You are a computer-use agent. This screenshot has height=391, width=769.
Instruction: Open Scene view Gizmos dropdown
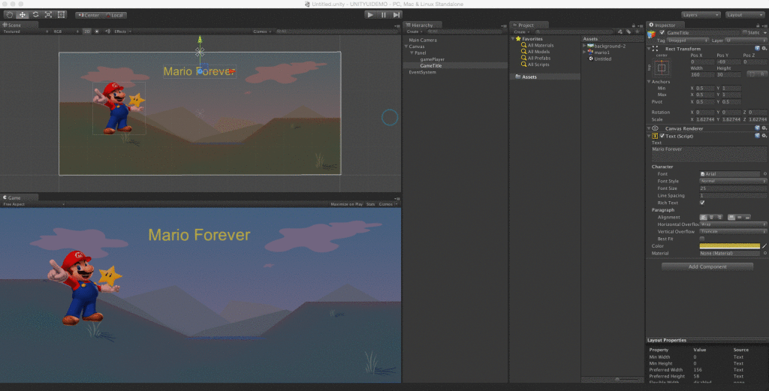[262, 32]
